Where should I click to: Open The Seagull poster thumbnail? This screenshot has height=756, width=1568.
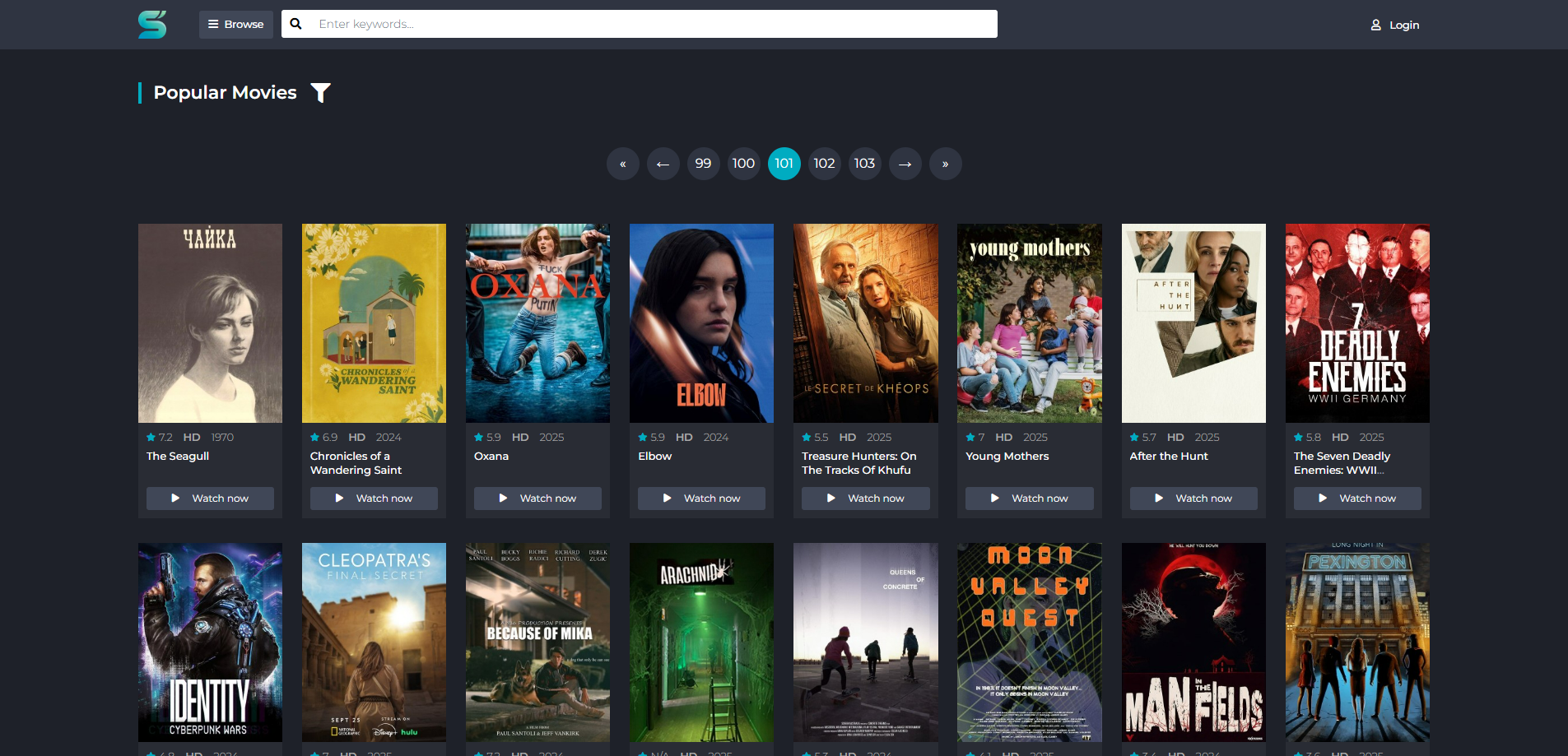pyautogui.click(x=210, y=323)
